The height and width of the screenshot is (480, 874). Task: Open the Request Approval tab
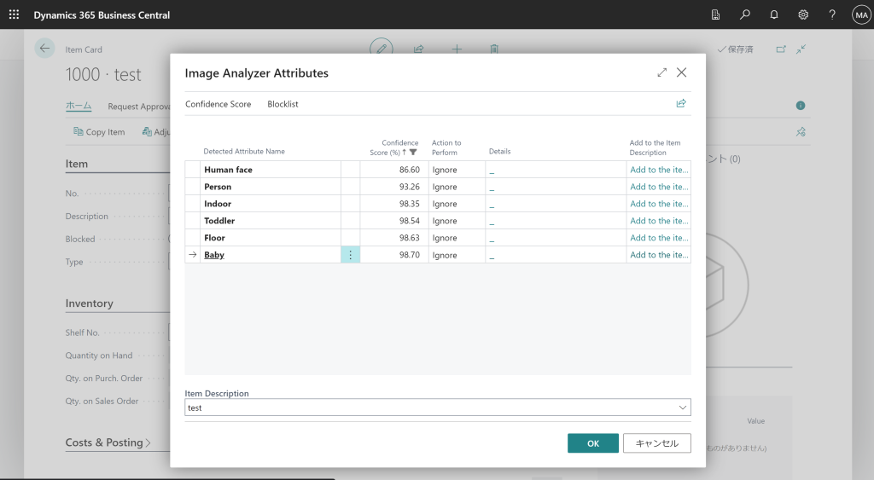pos(139,107)
